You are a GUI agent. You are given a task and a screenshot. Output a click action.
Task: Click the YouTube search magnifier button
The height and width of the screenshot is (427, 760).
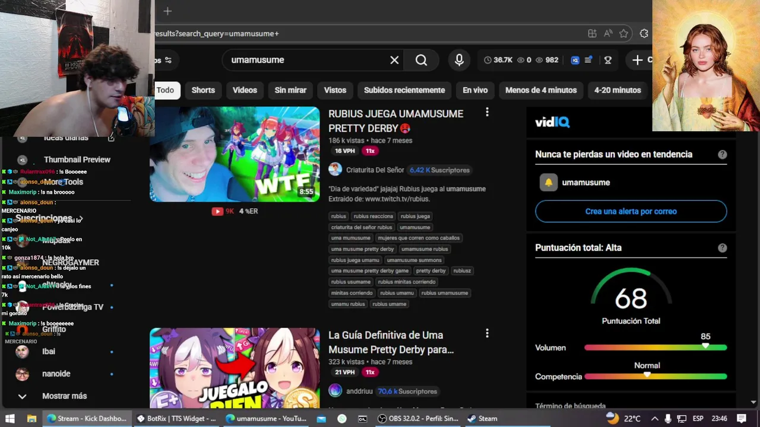[x=421, y=60]
